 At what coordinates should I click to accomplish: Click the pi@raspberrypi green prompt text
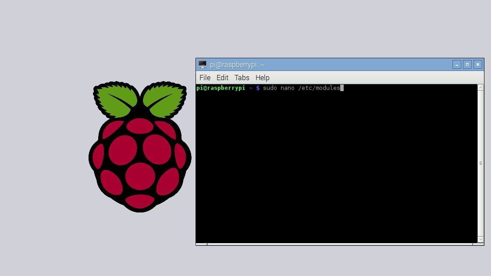(x=221, y=88)
